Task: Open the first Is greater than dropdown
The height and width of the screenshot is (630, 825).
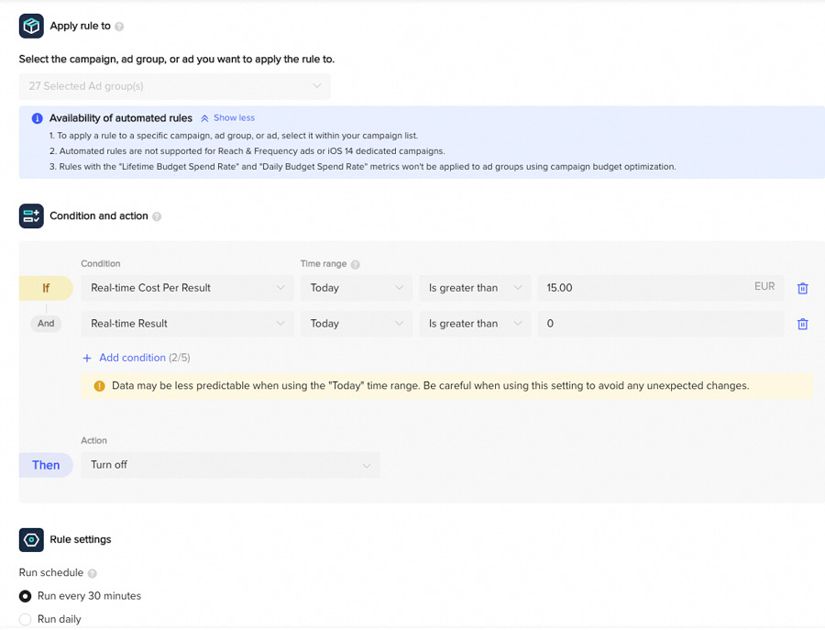Action: click(475, 288)
